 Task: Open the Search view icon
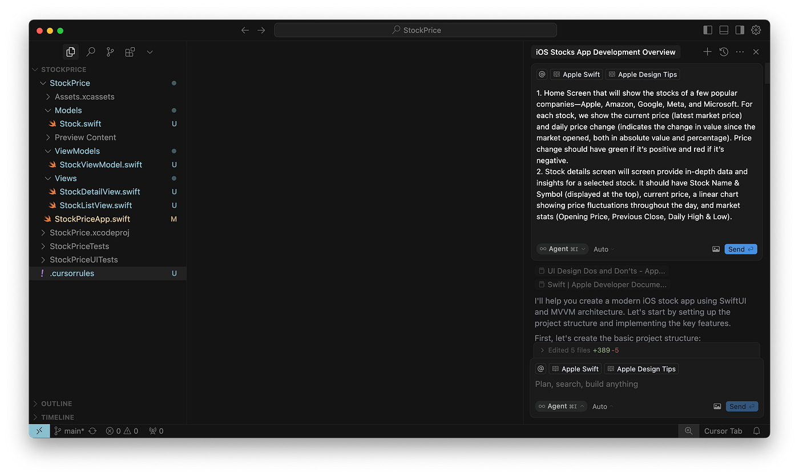click(91, 52)
